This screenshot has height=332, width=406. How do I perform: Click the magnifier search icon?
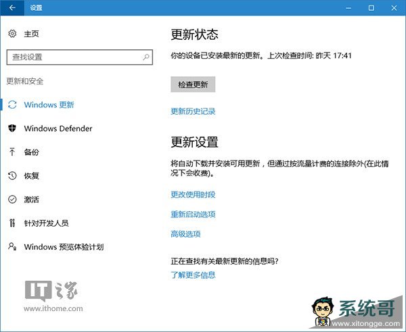click(146, 57)
